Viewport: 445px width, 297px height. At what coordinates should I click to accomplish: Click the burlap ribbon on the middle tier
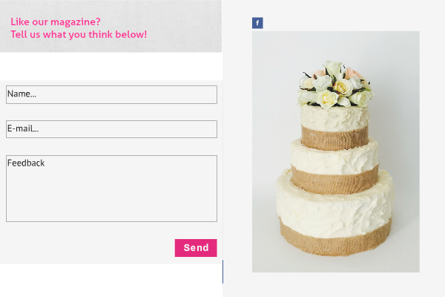tap(334, 181)
